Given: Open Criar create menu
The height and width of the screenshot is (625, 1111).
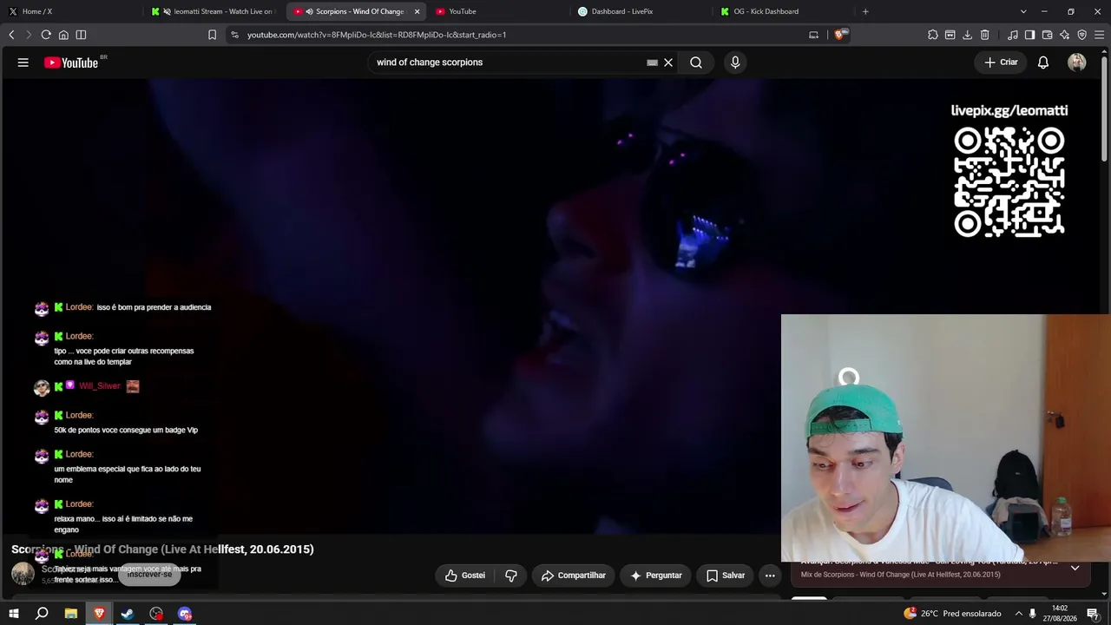Looking at the screenshot, I should pyautogui.click(x=1001, y=62).
